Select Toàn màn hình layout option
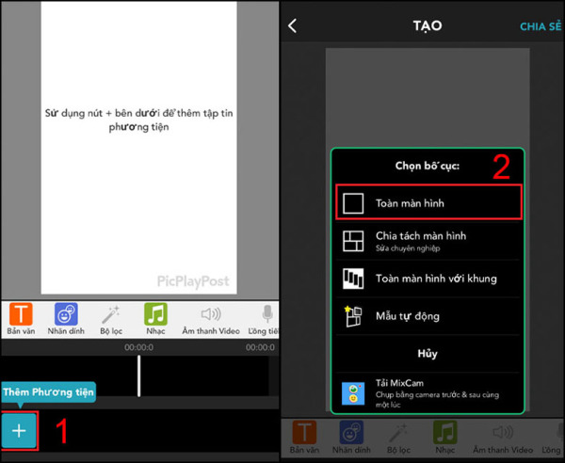This screenshot has width=565, height=463. click(x=428, y=202)
